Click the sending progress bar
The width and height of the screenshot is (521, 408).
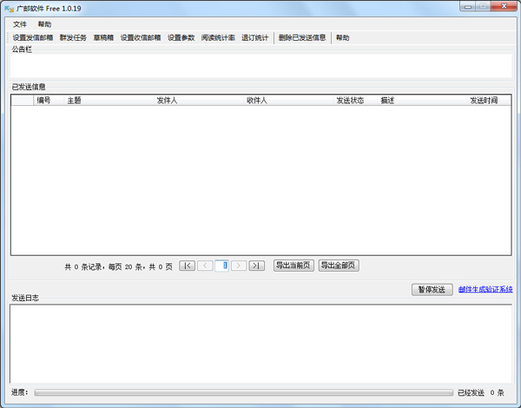pos(243,392)
